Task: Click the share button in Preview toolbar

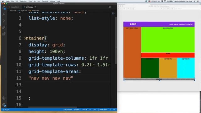Action: point(133,8)
